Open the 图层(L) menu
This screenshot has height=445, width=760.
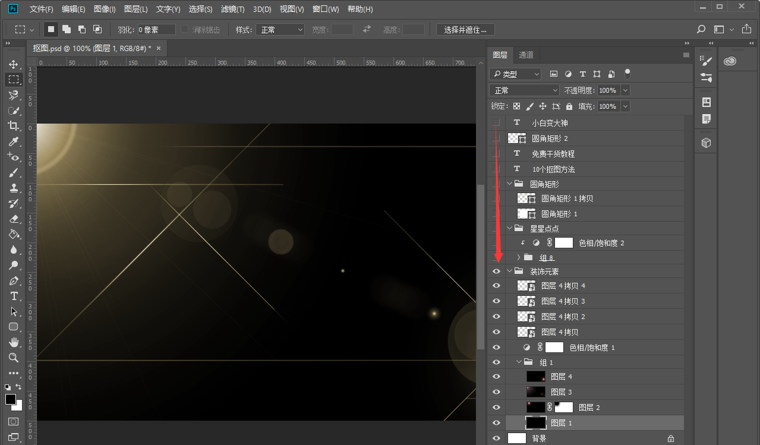point(136,9)
